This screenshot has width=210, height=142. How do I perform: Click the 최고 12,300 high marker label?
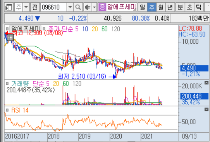[38, 33]
